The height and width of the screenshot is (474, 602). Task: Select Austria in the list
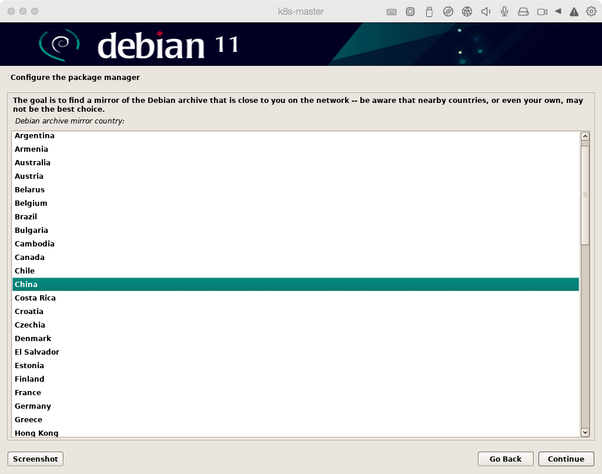pyautogui.click(x=296, y=176)
